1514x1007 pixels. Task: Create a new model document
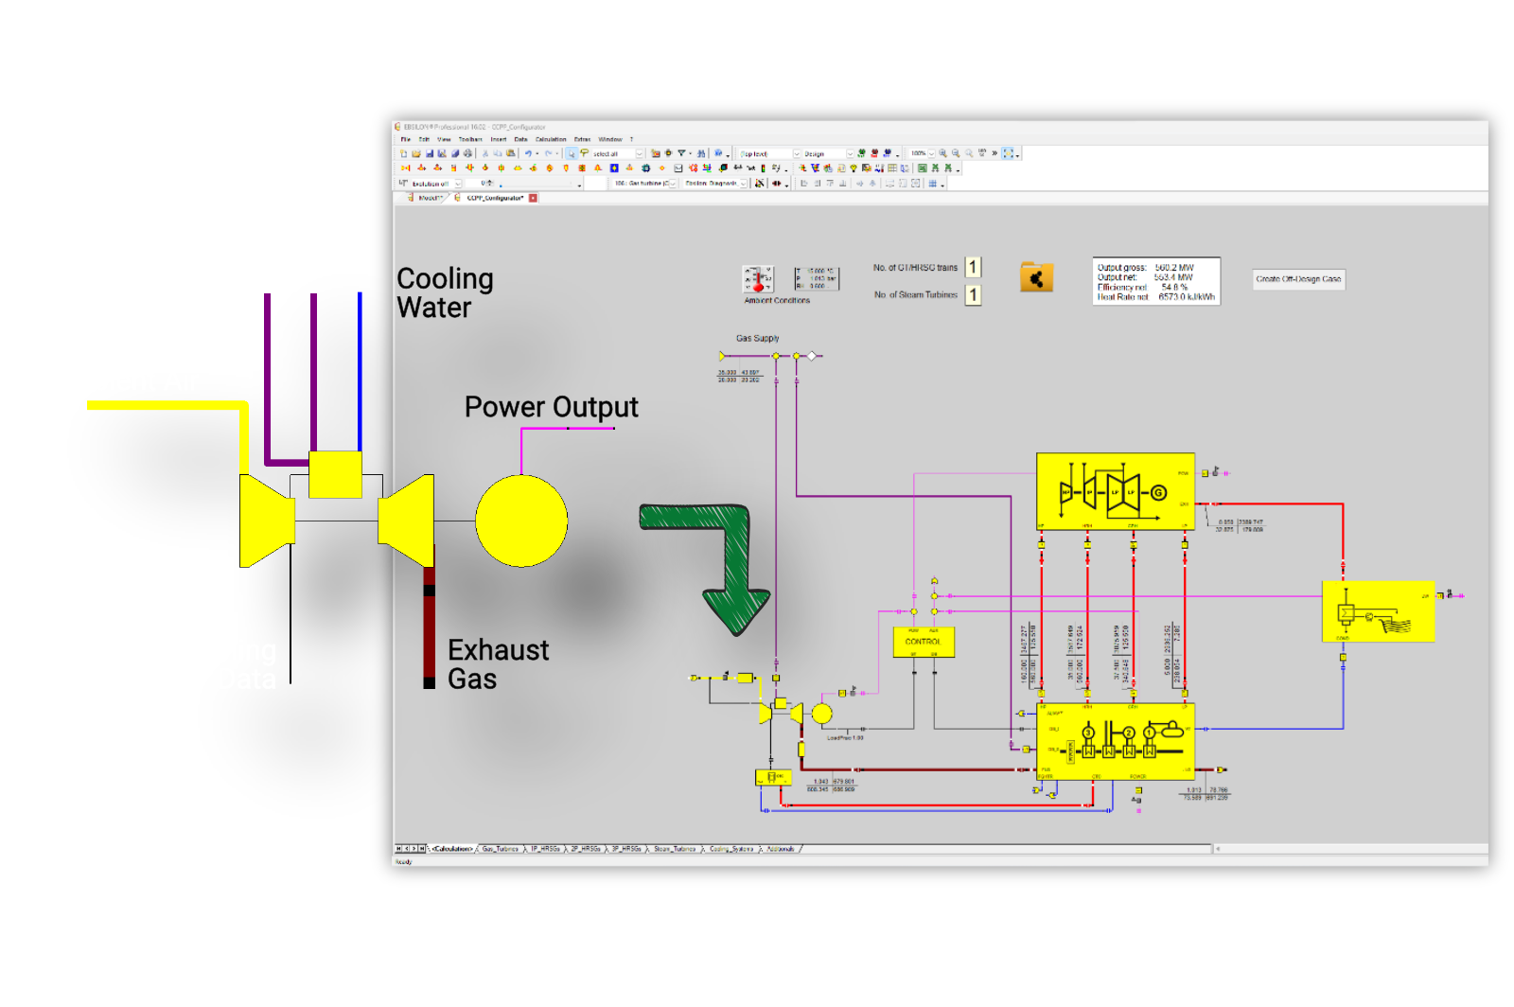(404, 152)
